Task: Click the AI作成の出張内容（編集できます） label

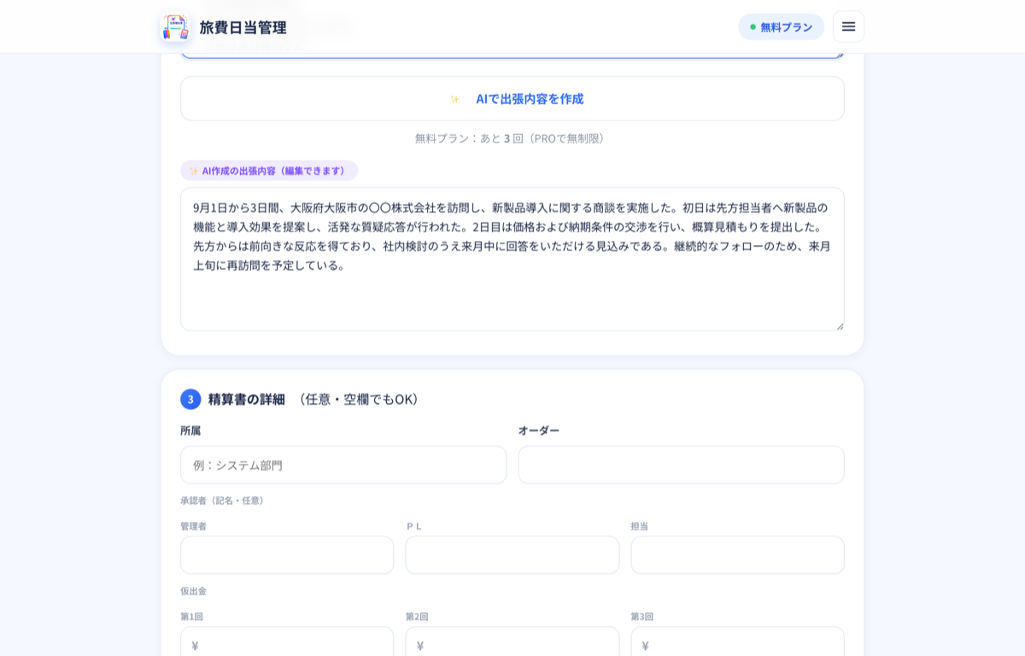Action: click(269, 171)
